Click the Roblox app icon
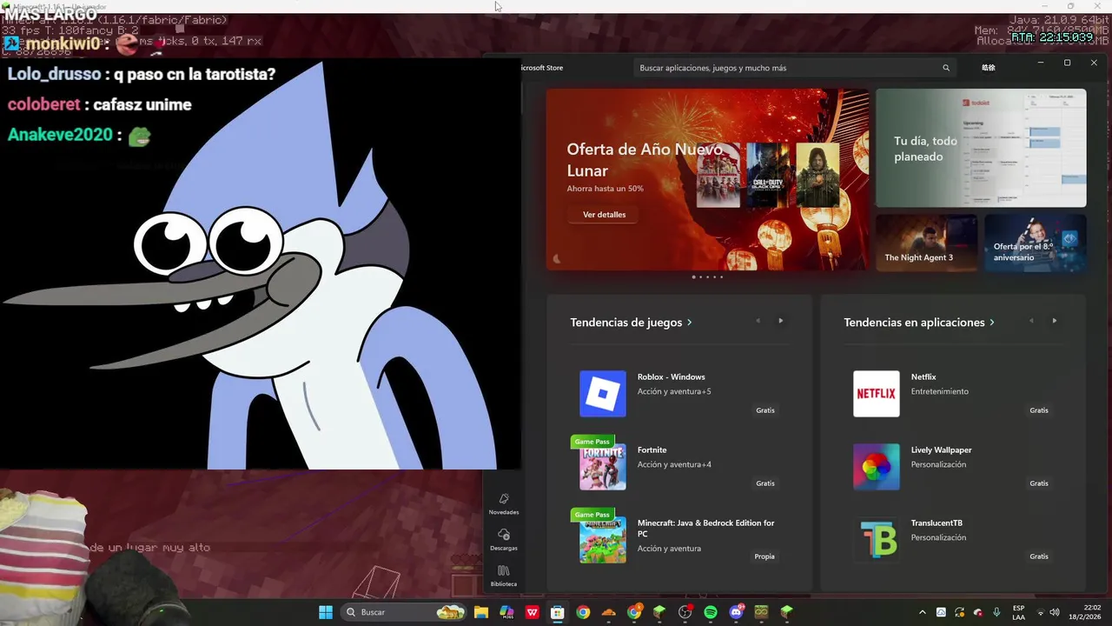This screenshot has height=626, width=1112. point(603,394)
